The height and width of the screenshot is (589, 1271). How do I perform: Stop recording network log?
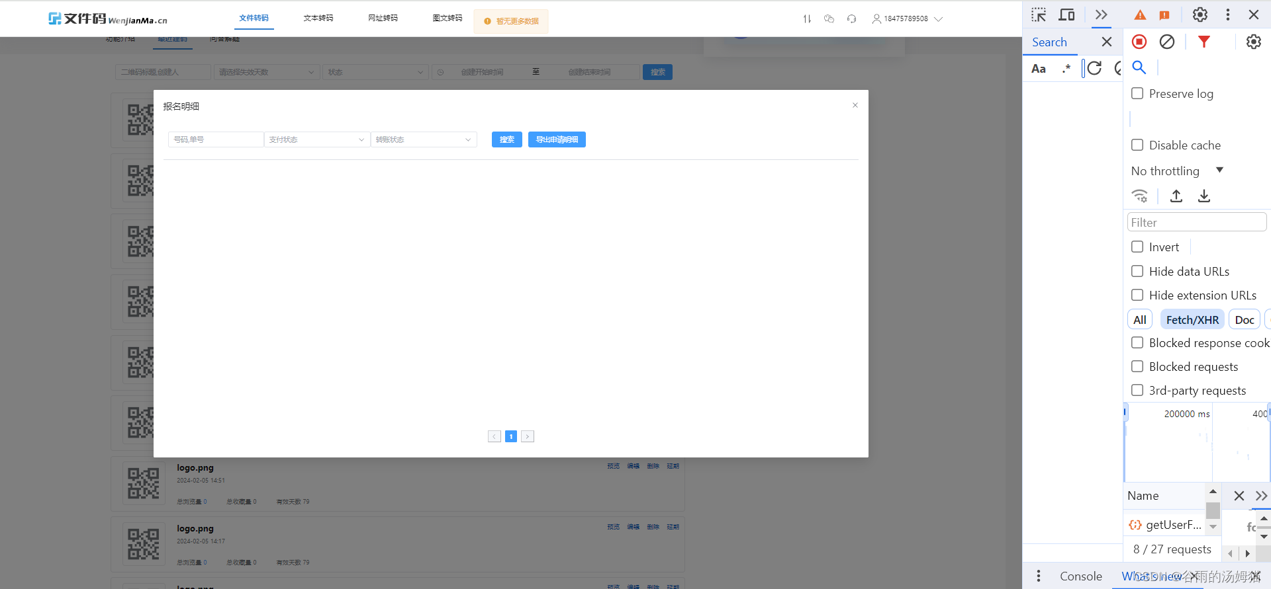1139,42
